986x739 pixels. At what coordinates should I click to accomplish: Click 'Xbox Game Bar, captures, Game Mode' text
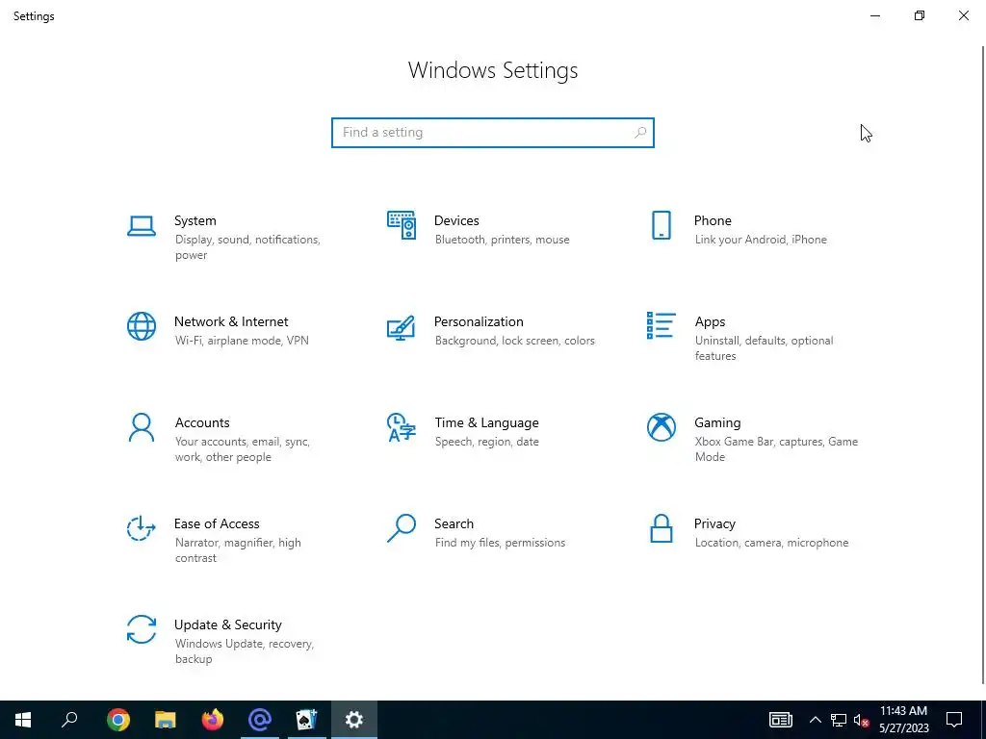776,449
